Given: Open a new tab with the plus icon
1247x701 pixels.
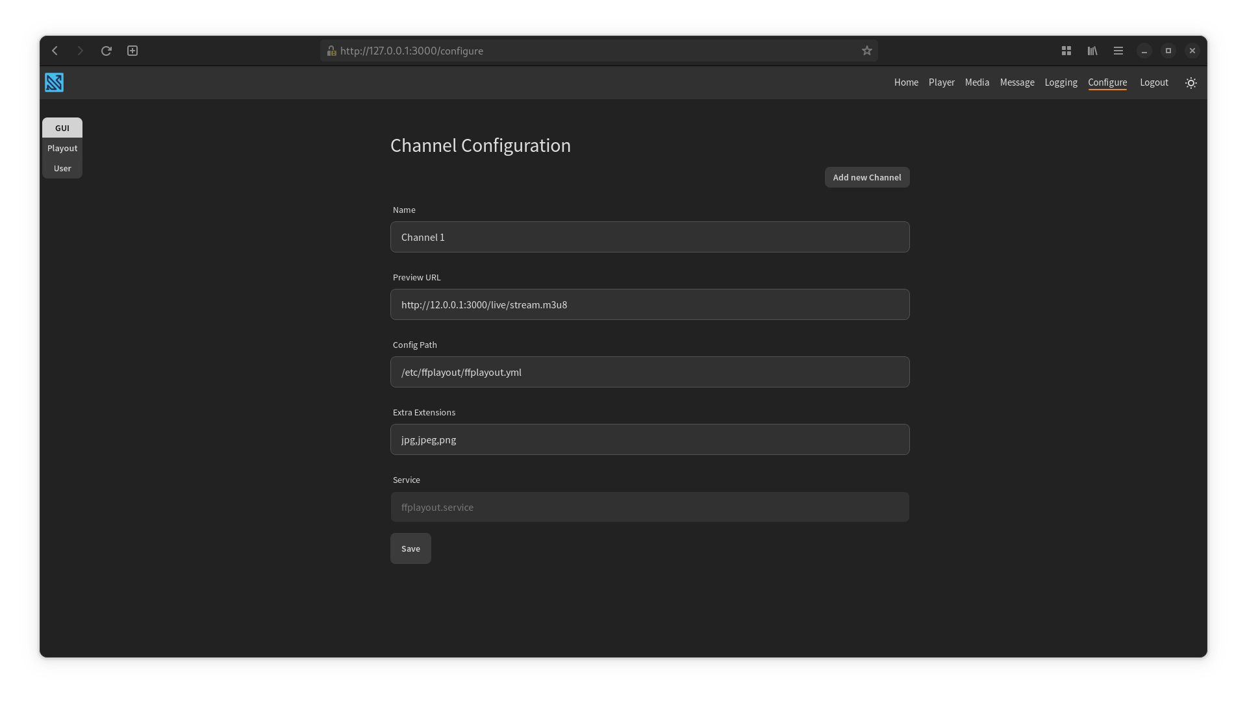Looking at the screenshot, I should [x=132, y=51].
